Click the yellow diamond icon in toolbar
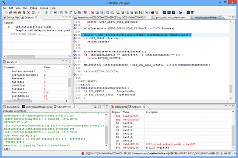The image size is (238, 158). (39, 12)
